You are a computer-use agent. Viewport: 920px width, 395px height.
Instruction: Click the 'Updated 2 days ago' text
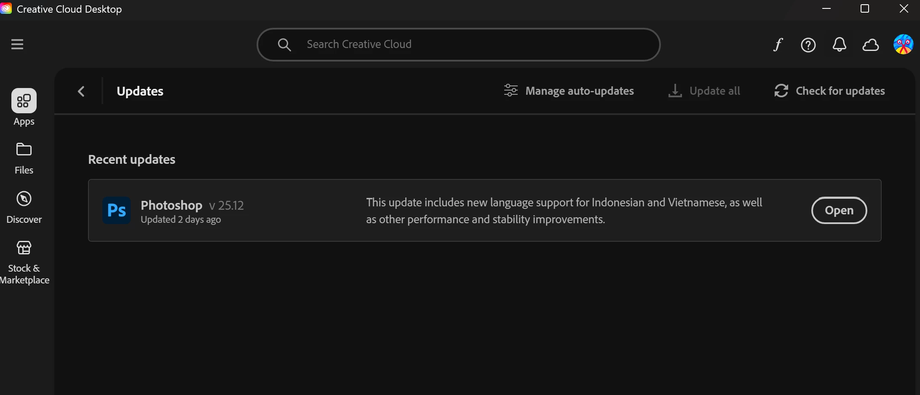[x=181, y=219]
